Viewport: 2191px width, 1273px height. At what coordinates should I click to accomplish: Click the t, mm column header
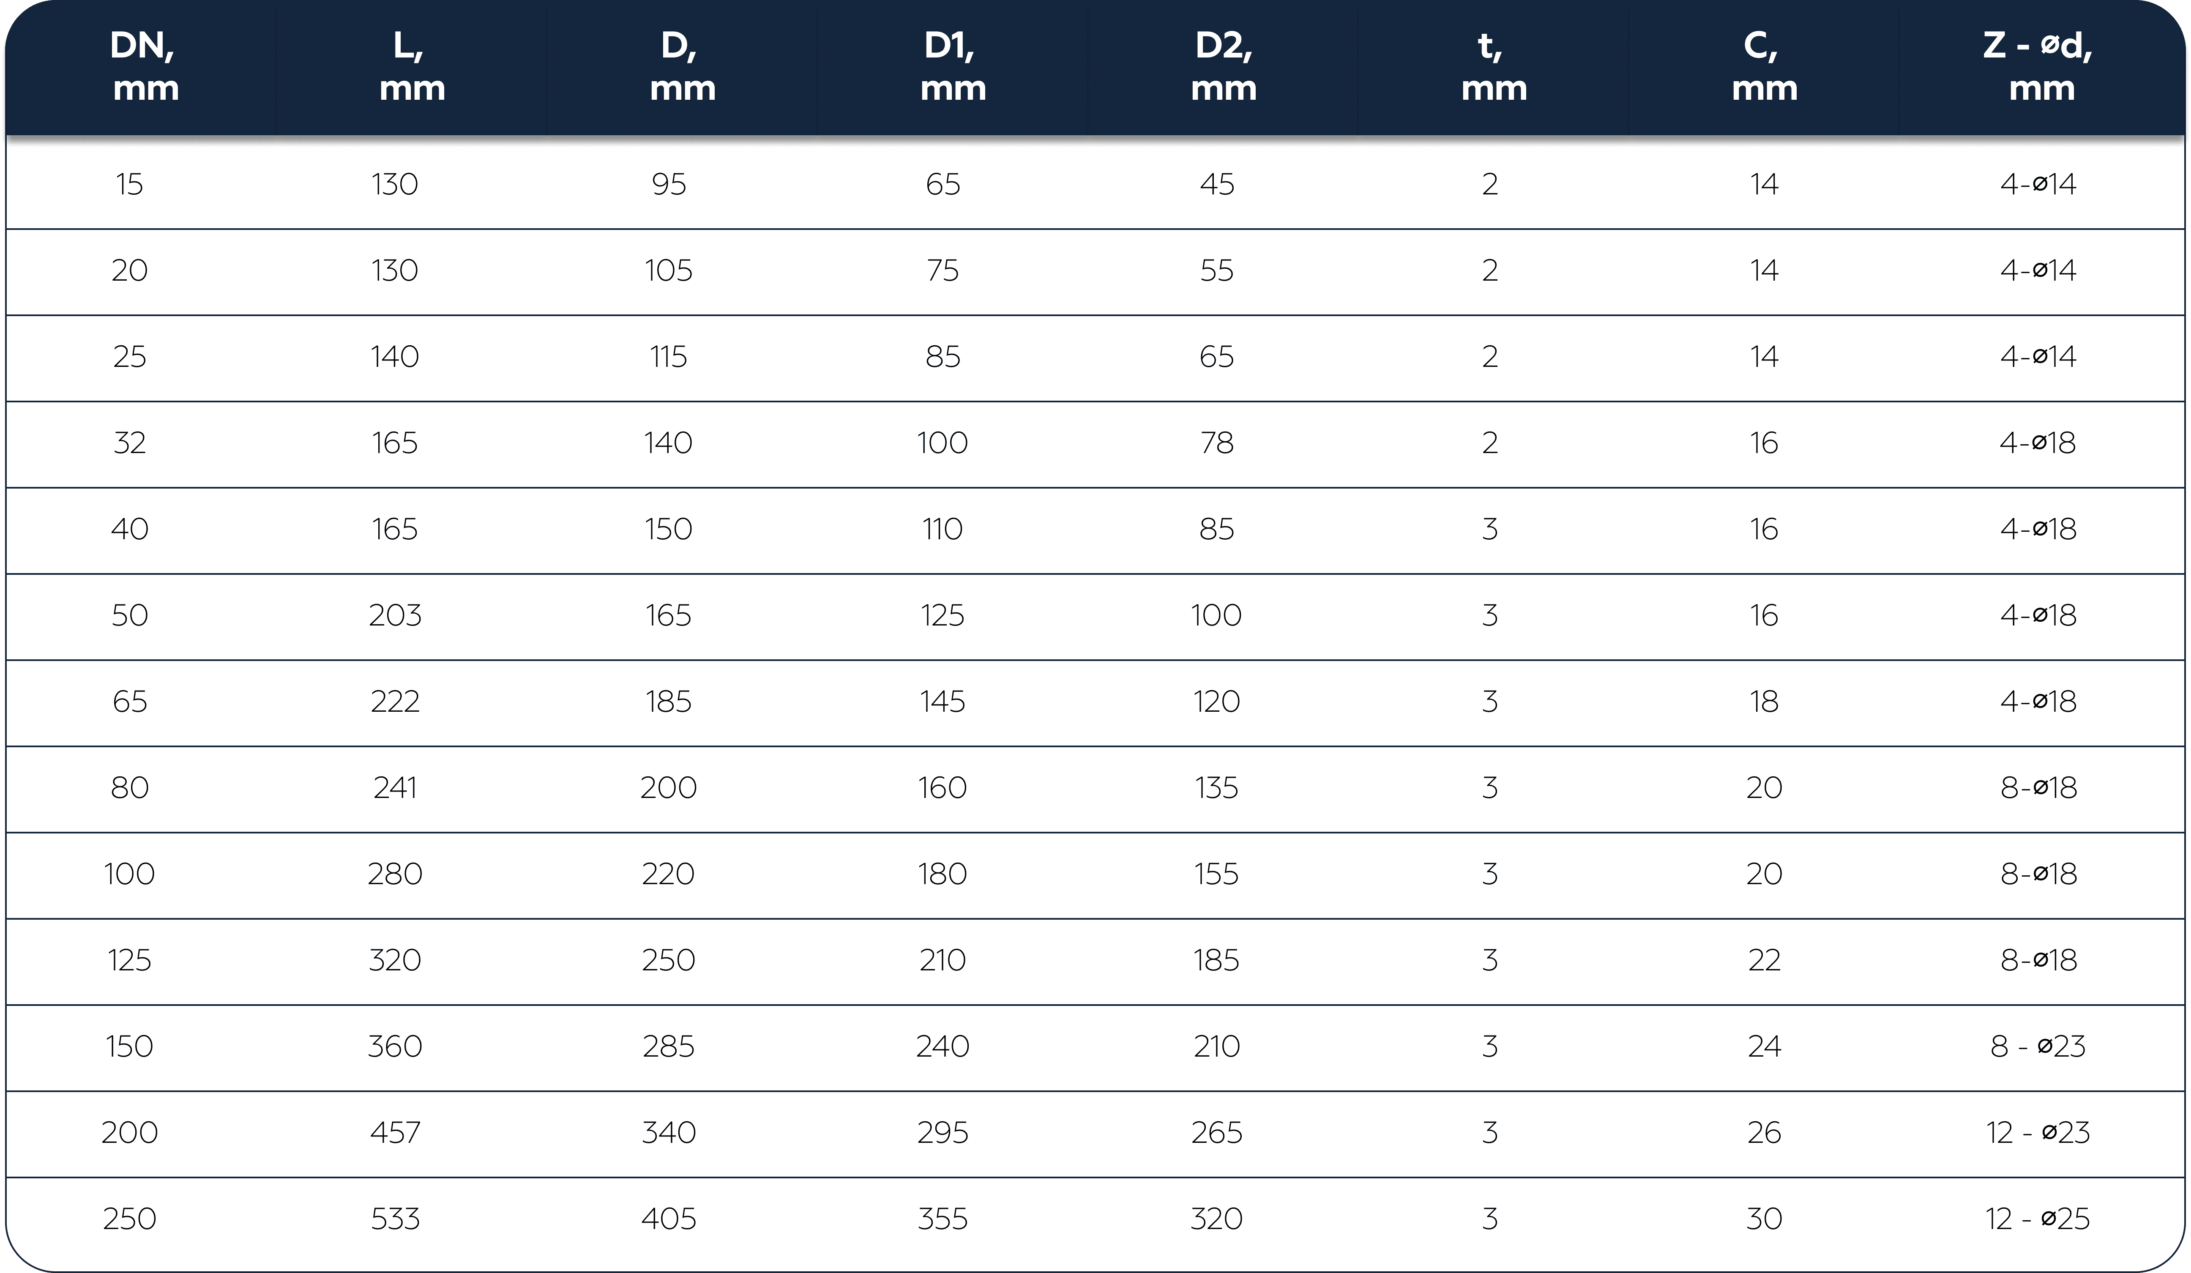point(1494,67)
